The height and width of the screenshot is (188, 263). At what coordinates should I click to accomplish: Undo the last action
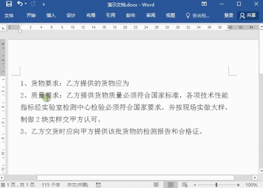[20, 4]
